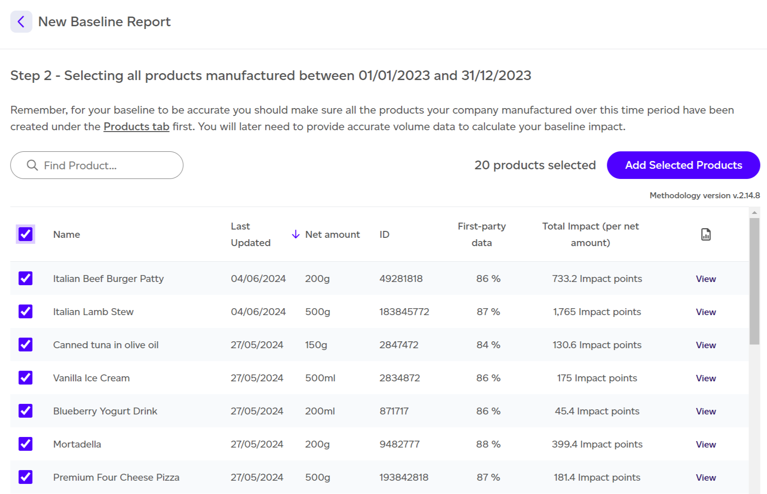767x494 pixels.
Task: Click the magnifier icon in search box
Action: coord(32,165)
